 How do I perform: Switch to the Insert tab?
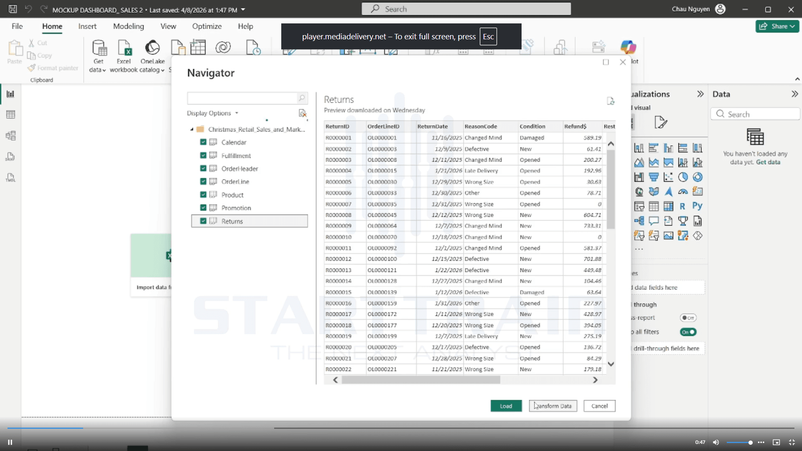coord(87,26)
